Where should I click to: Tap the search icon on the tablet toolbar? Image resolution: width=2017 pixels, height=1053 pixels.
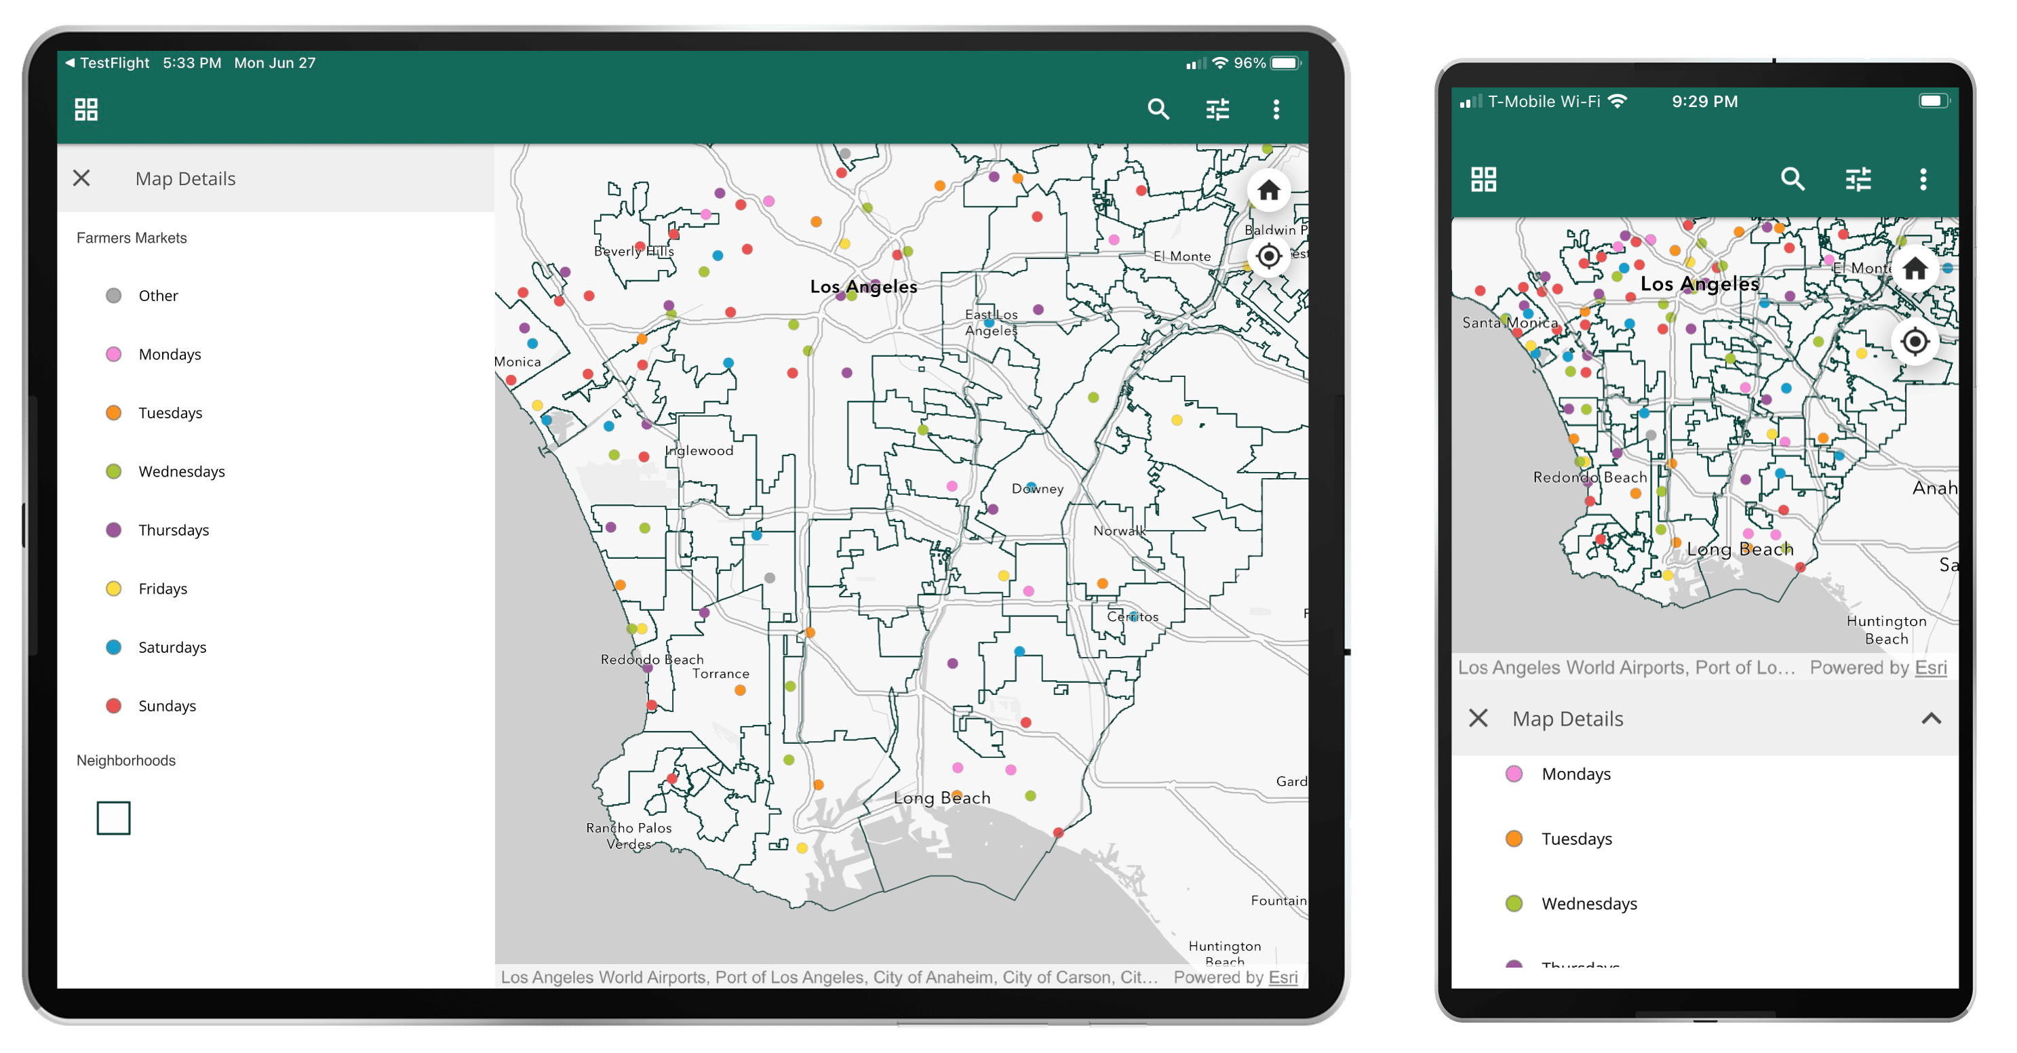pos(1158,110)
